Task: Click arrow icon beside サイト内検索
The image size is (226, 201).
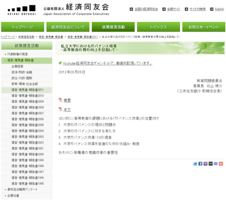Action: click(186, 9)
